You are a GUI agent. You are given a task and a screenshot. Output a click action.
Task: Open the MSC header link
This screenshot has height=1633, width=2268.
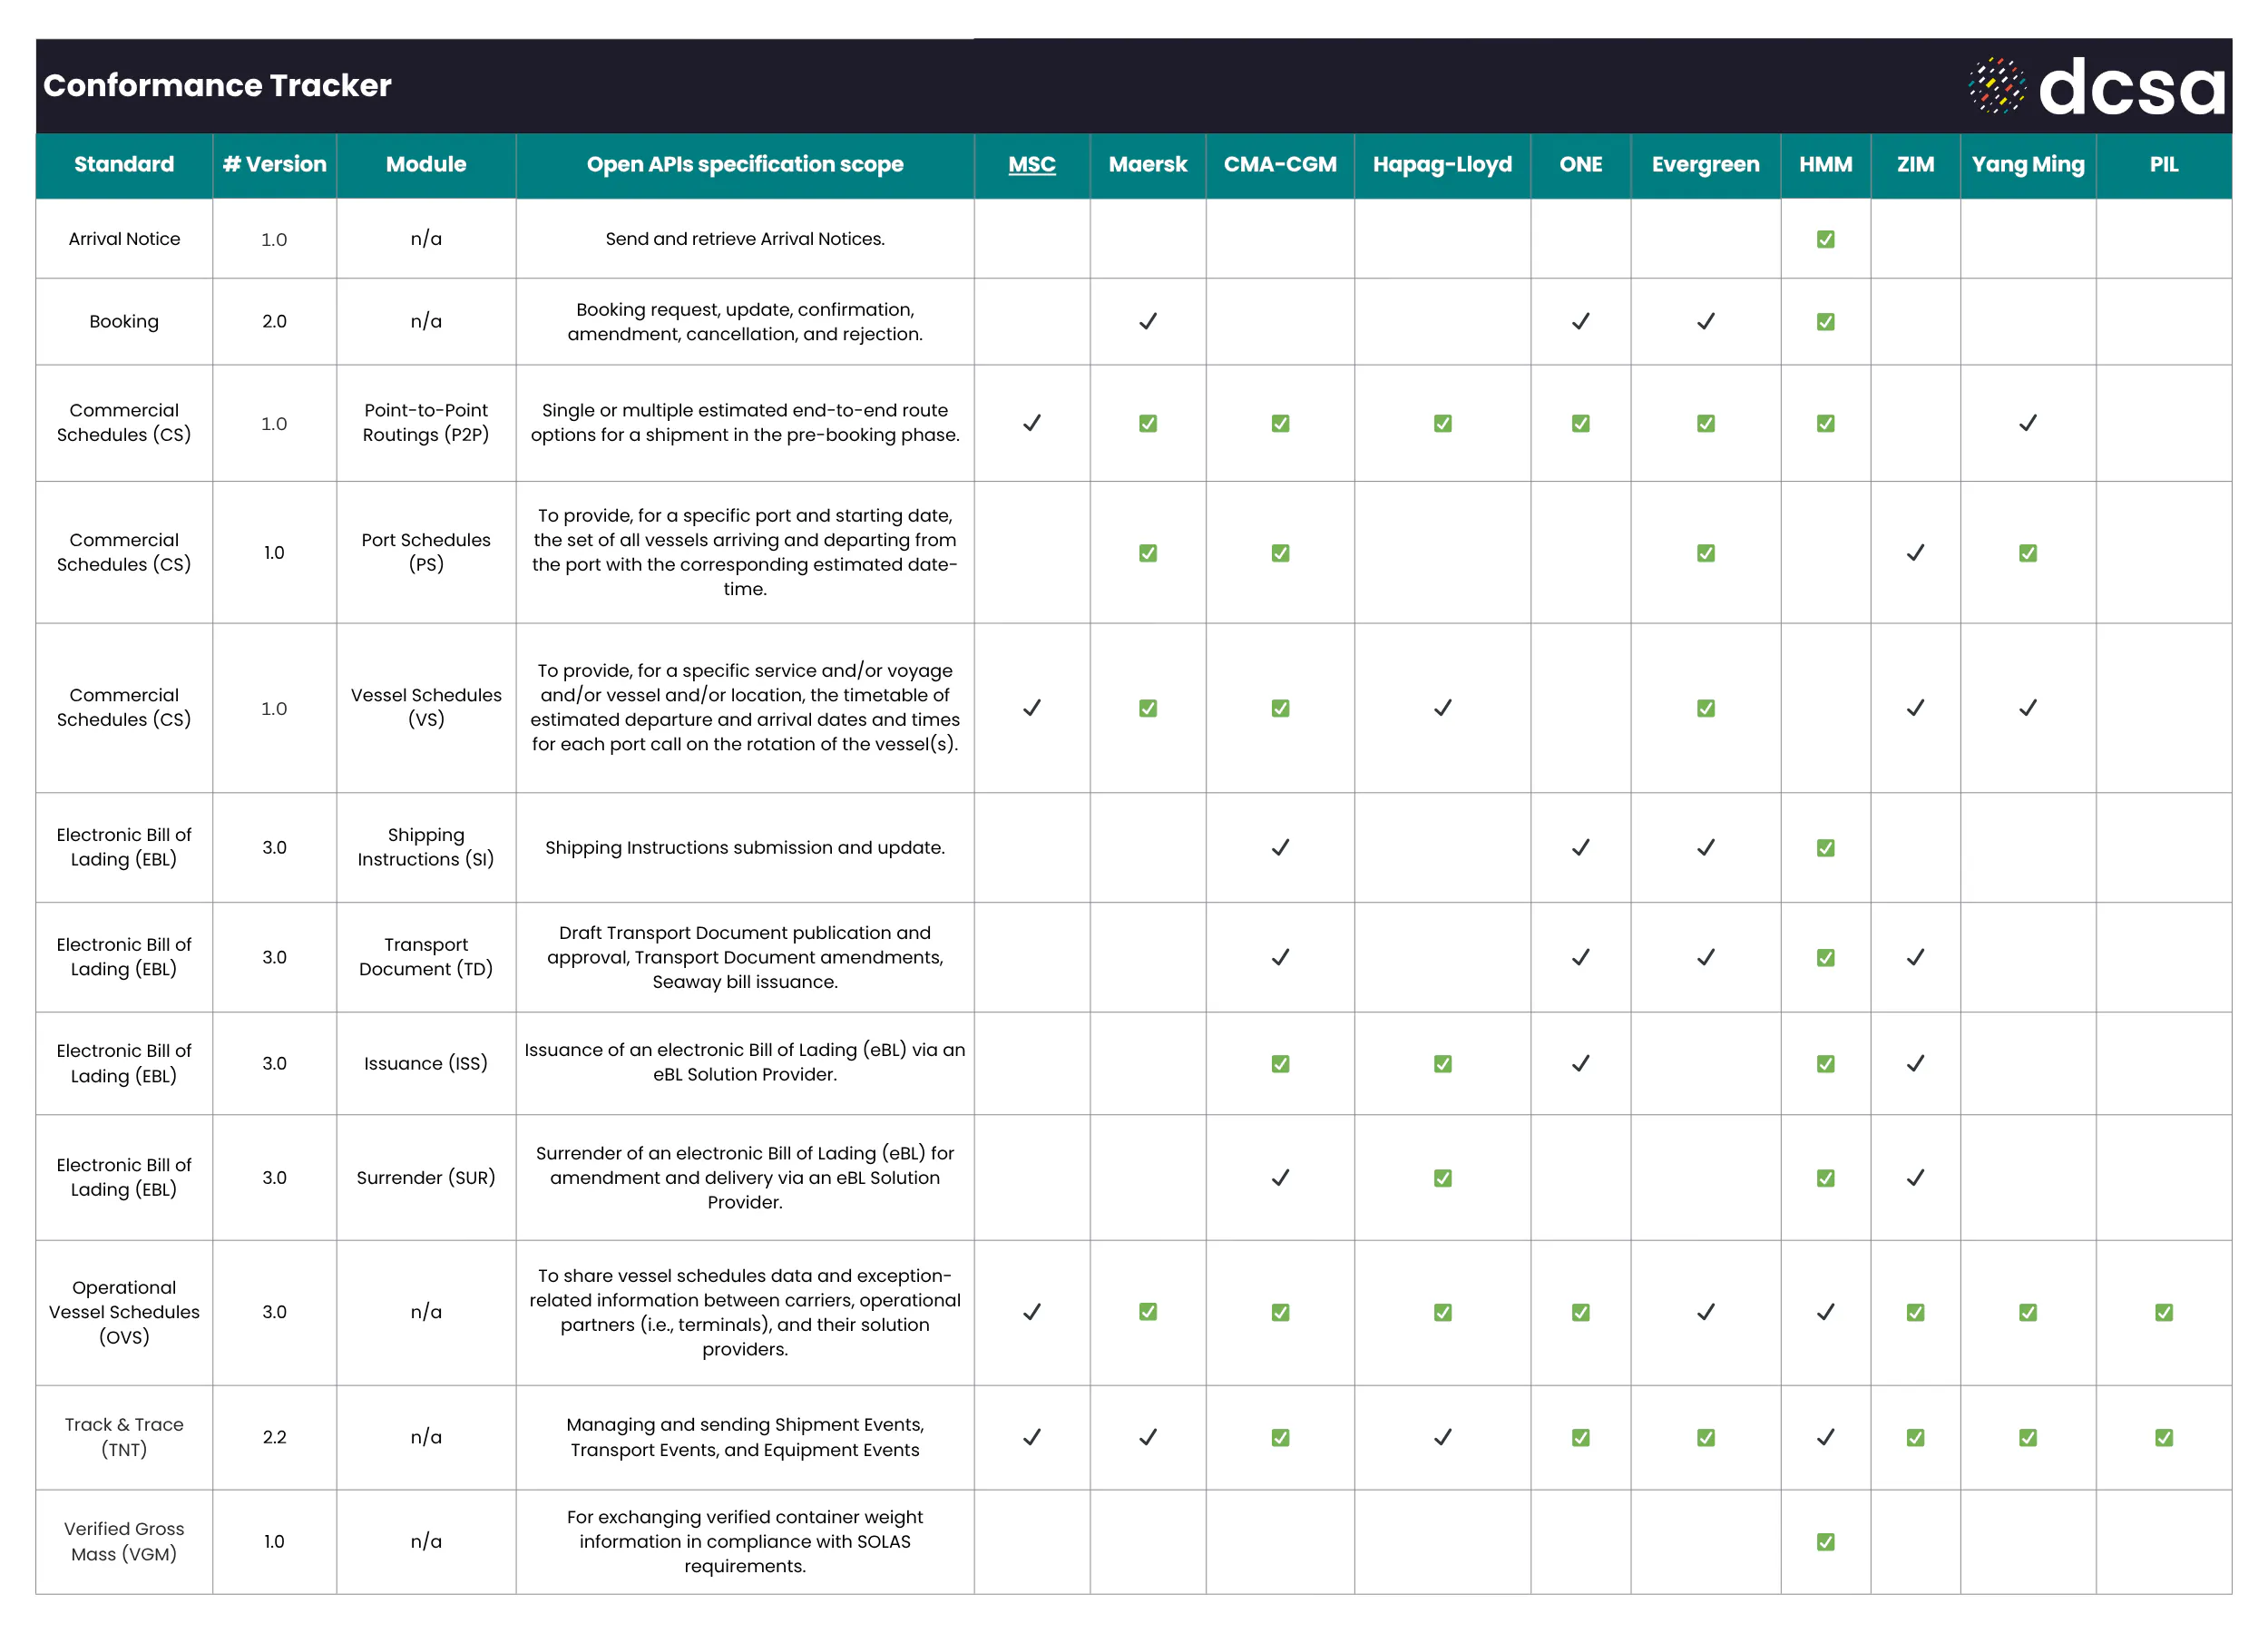click(x=1031, y=165)
